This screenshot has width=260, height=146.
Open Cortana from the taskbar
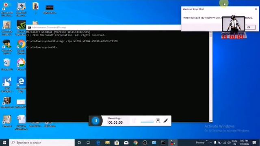pos(79,142)
